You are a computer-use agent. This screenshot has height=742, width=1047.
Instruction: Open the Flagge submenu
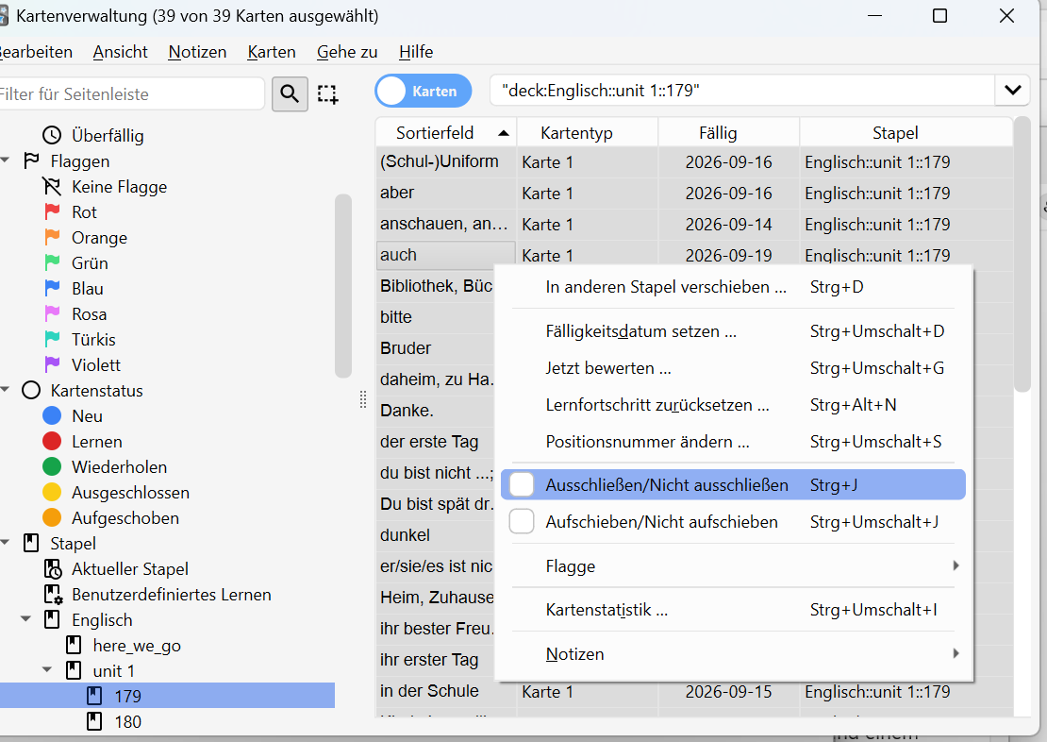coord(733,566)
